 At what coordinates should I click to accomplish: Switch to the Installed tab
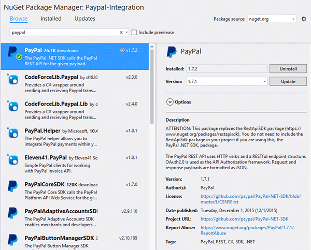pyautogui.click(x=51, y=19)
